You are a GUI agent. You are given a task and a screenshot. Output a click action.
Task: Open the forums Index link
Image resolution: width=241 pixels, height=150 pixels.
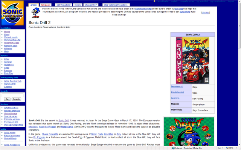tap(7, 59)
